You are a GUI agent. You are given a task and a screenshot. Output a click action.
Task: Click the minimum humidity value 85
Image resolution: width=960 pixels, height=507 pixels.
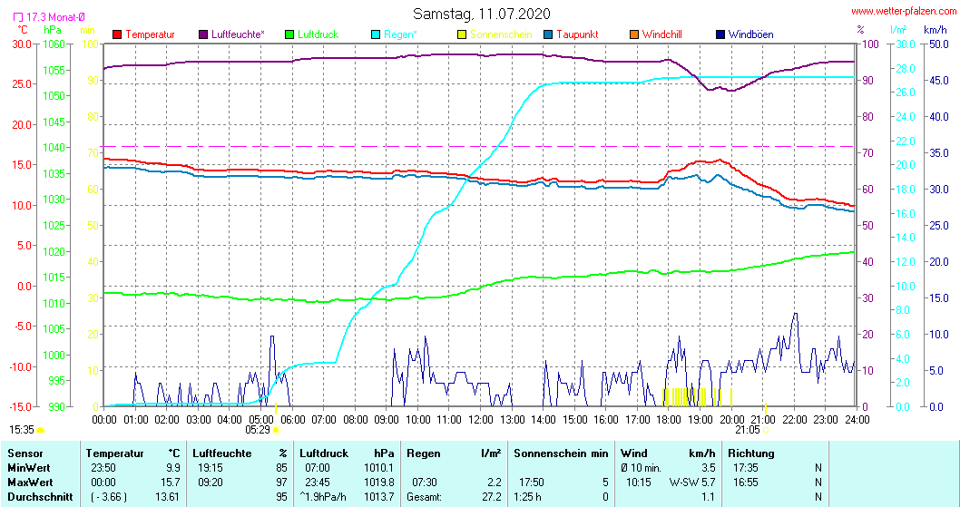click(x=281, y=468)
